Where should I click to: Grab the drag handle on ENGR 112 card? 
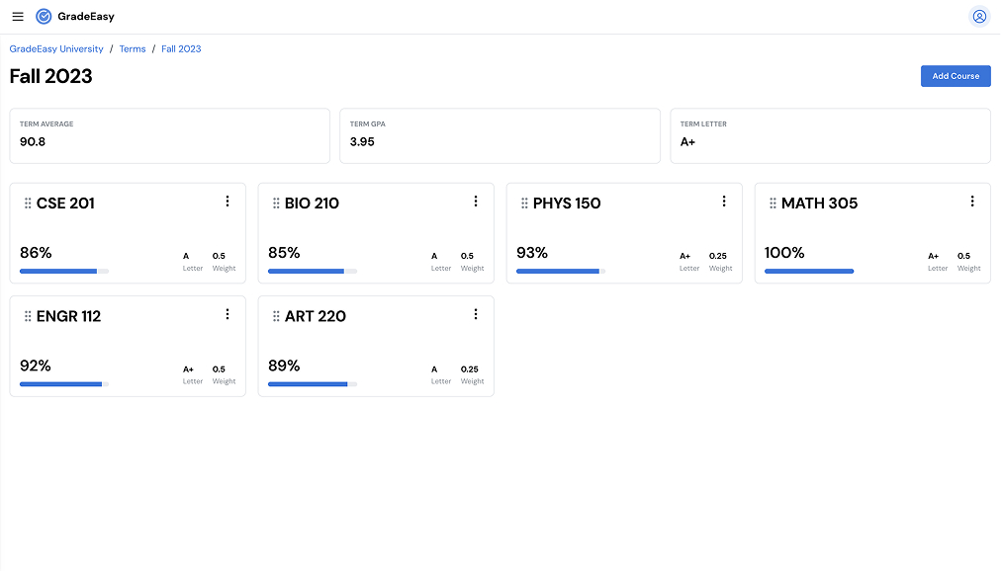coord(27,315)
